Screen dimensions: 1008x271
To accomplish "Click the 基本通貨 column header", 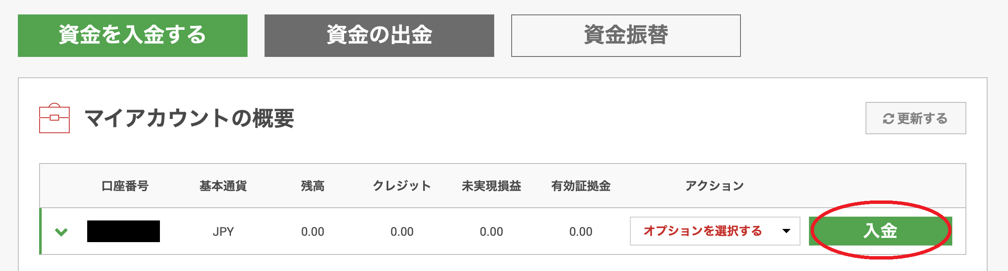I will click(223, 186).
